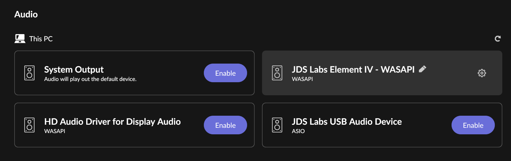Click the ASIO label under JDS Labs USB
511x161 pixels.
(x=298, y=131)
